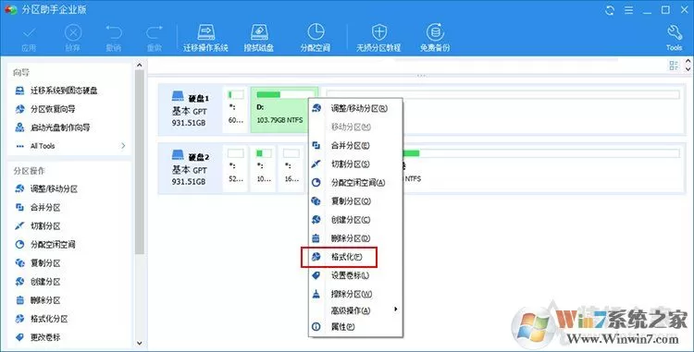Click the 迁移操作系统 toolbar icon

coord(205,32)
